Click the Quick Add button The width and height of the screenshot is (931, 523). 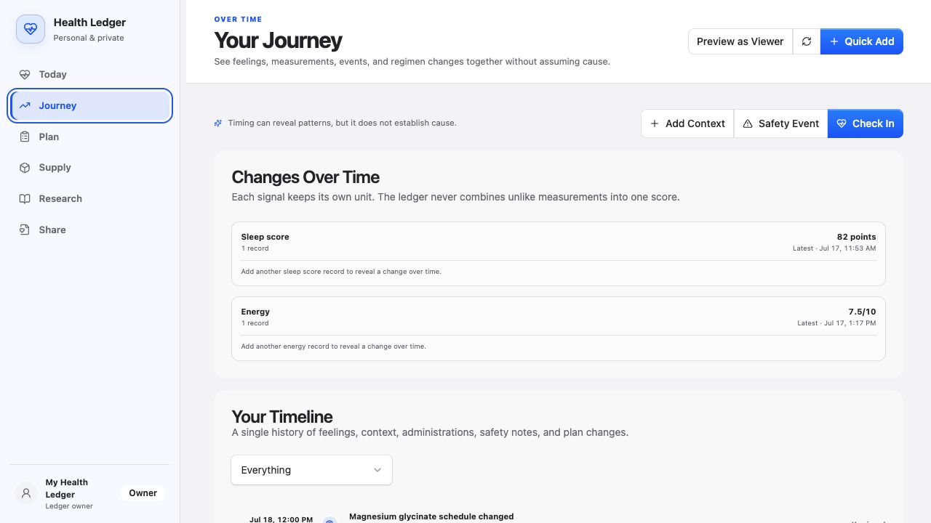(862, 41)
